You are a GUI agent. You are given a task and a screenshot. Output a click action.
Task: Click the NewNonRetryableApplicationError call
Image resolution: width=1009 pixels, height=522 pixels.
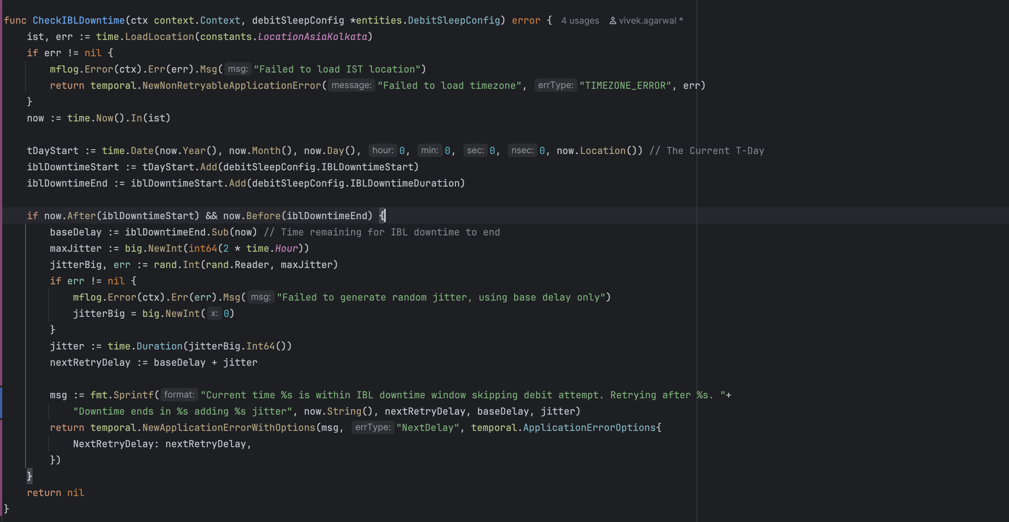(231, 86)
